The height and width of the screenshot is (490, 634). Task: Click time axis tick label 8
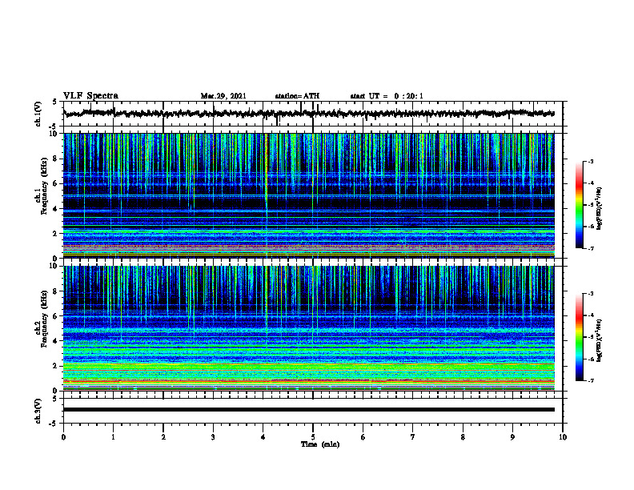pos(463,437)
